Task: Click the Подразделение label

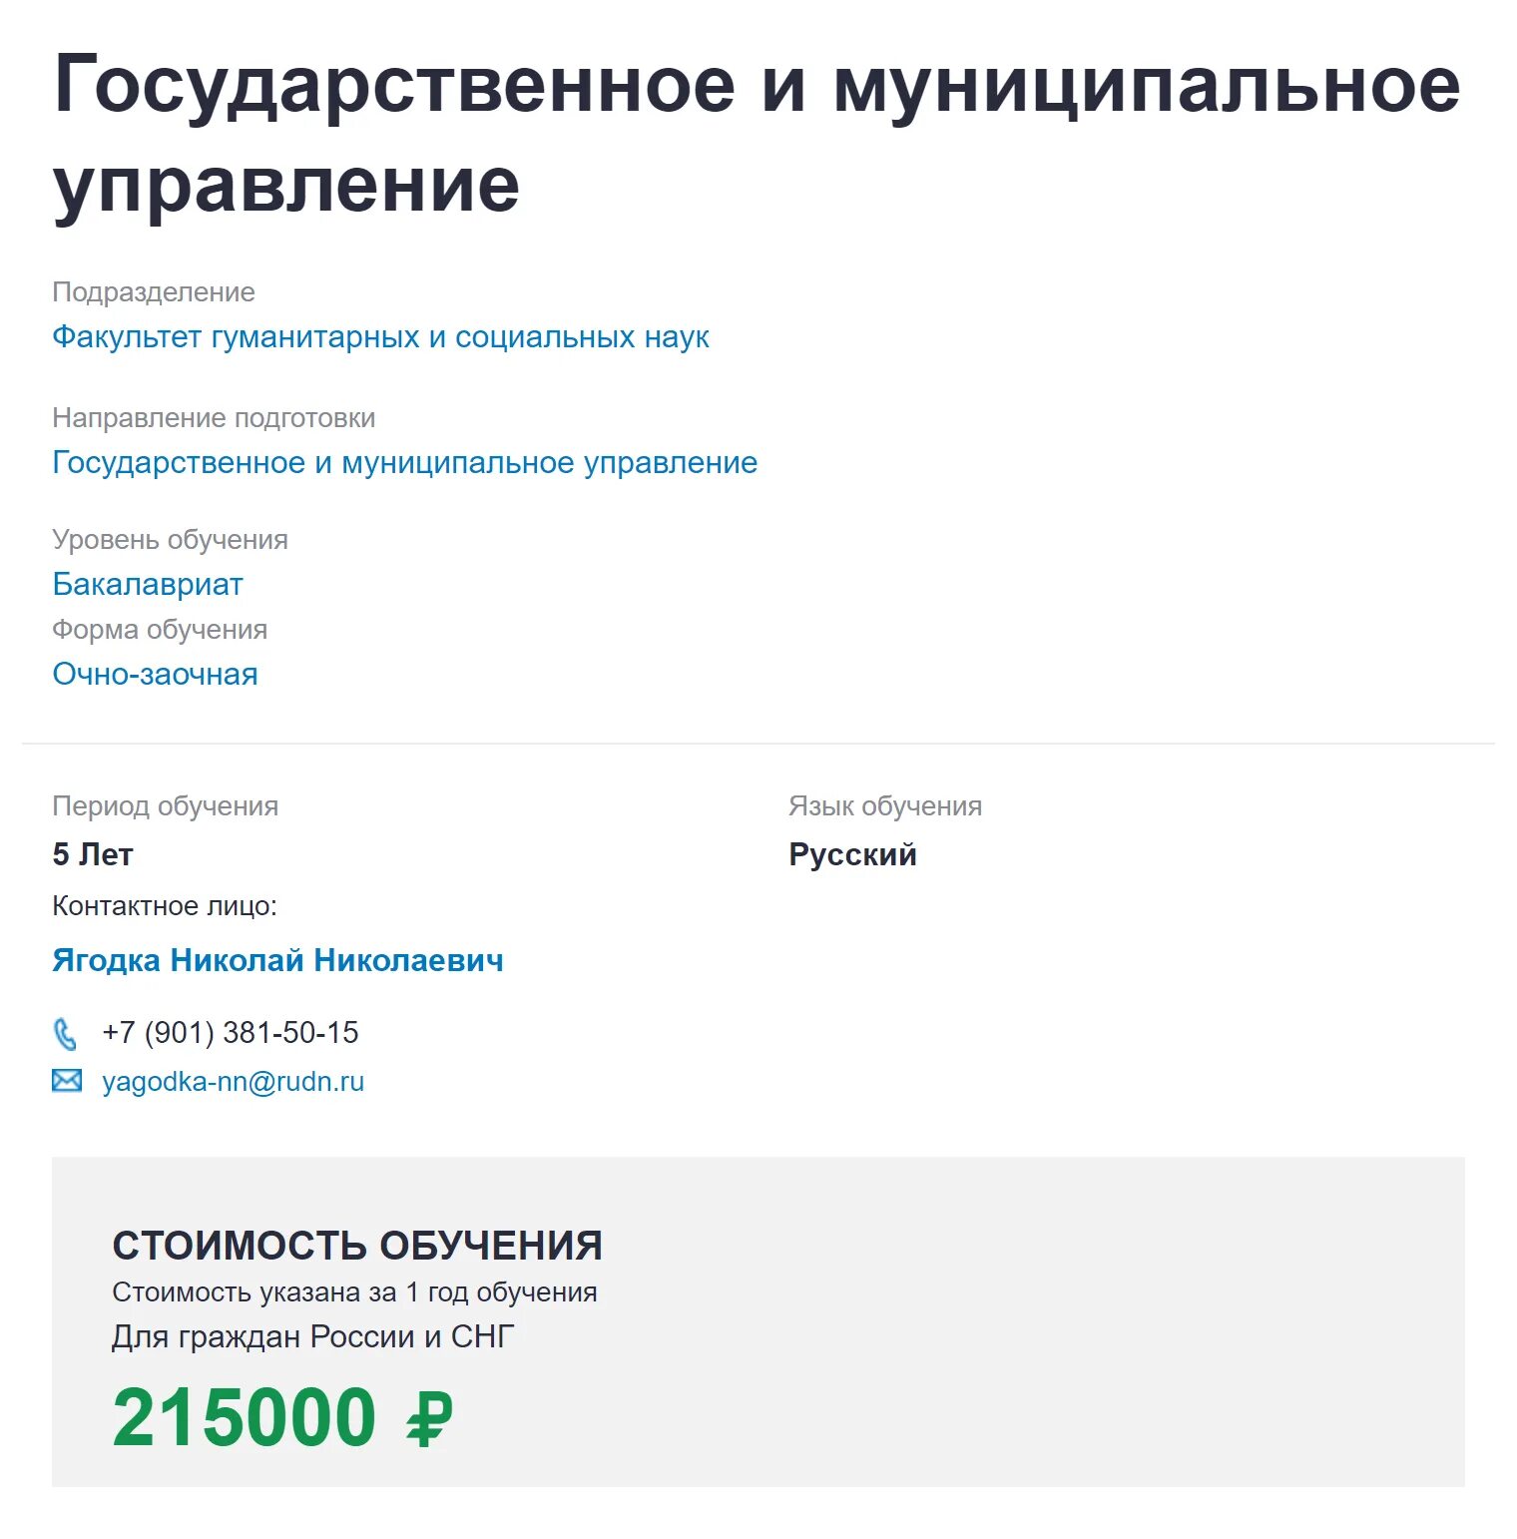Action: pos(154,292)
